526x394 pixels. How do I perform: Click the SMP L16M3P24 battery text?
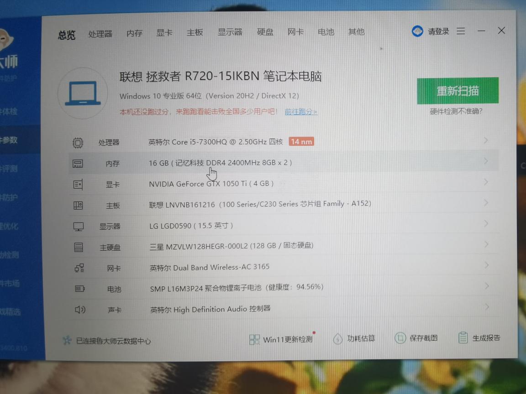[x=237, y=288]
